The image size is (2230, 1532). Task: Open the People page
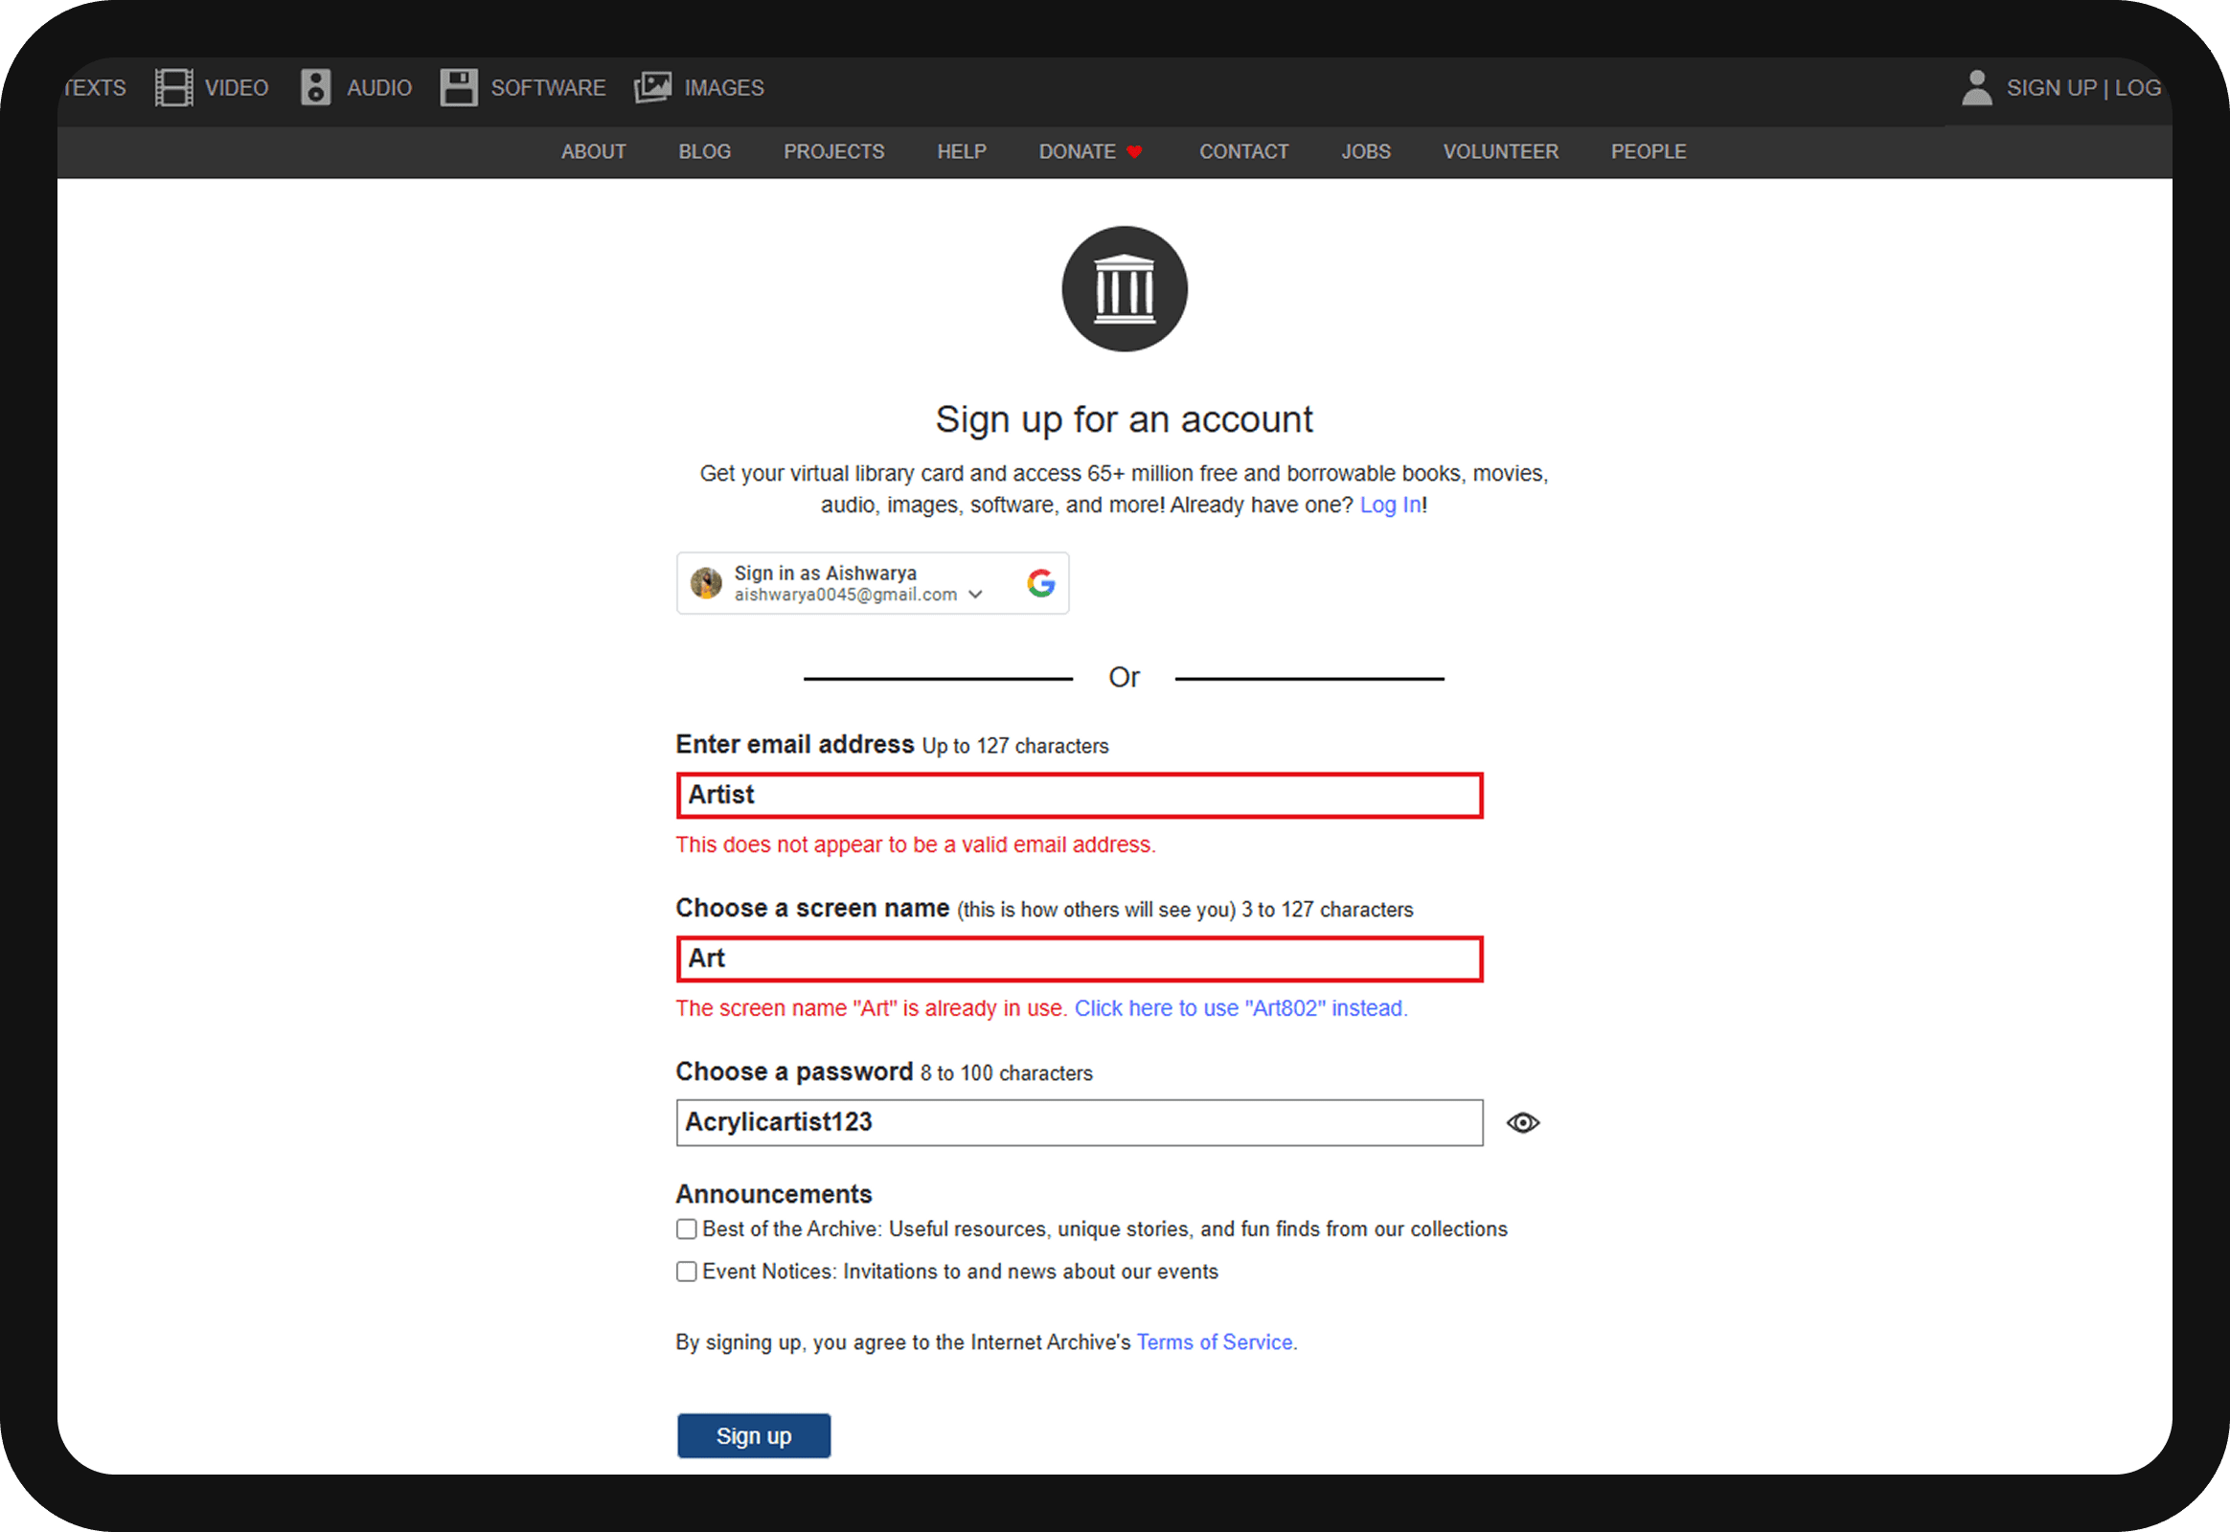click(1648, 151)
